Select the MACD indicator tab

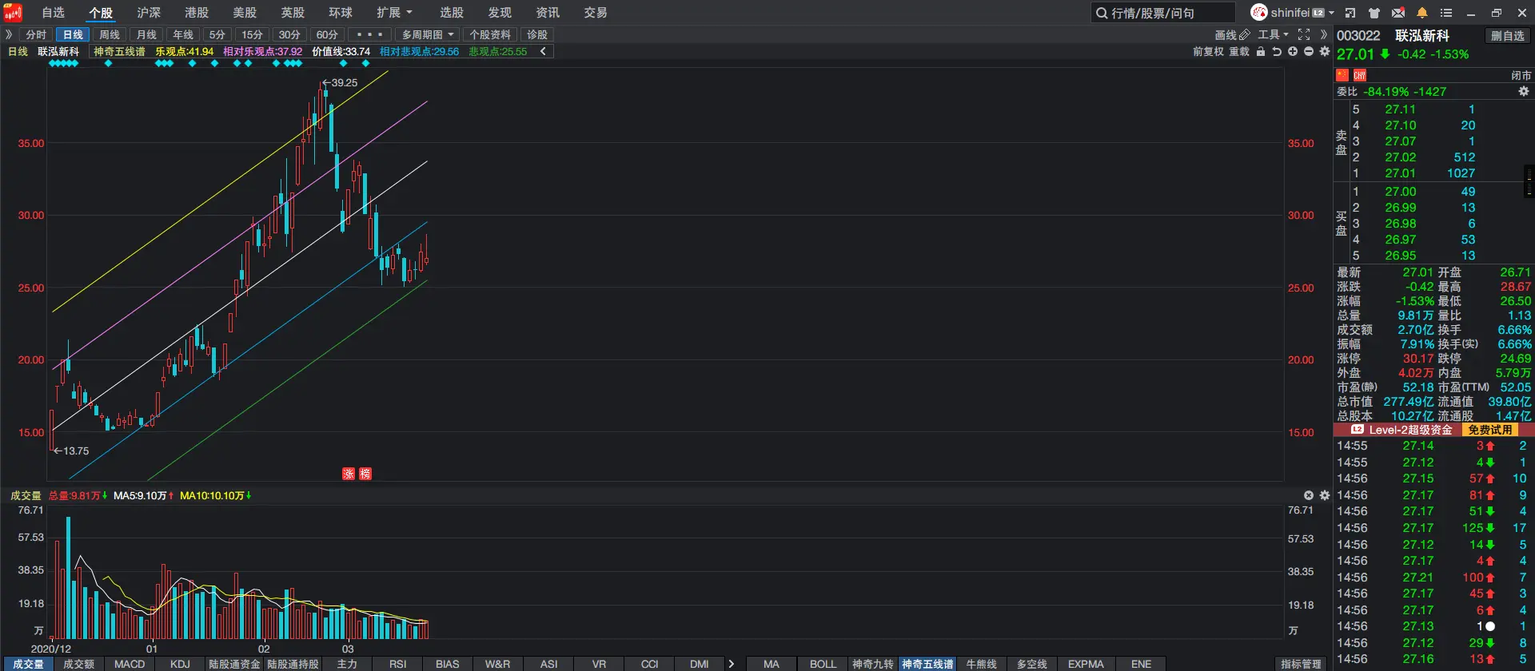click(x=130, y=664)
